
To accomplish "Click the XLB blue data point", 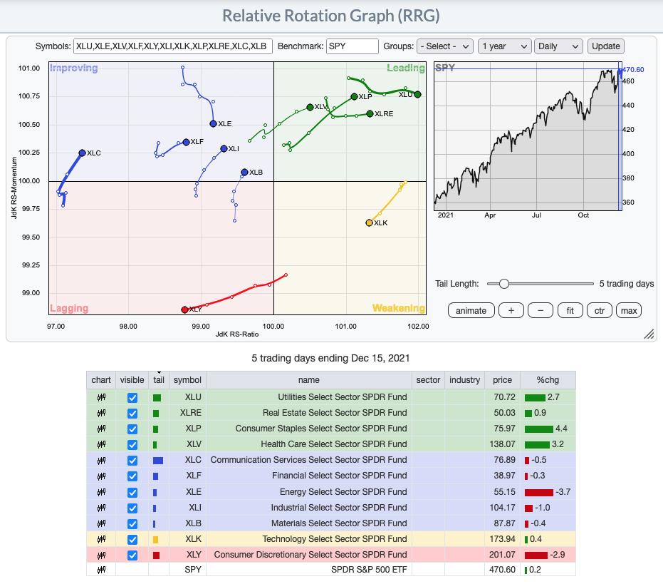I will (x=244, y=172).
